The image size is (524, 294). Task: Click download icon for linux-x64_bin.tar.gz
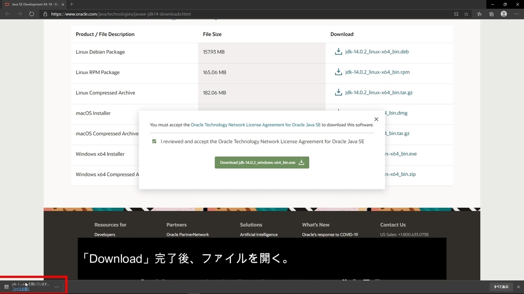(338, 92)
